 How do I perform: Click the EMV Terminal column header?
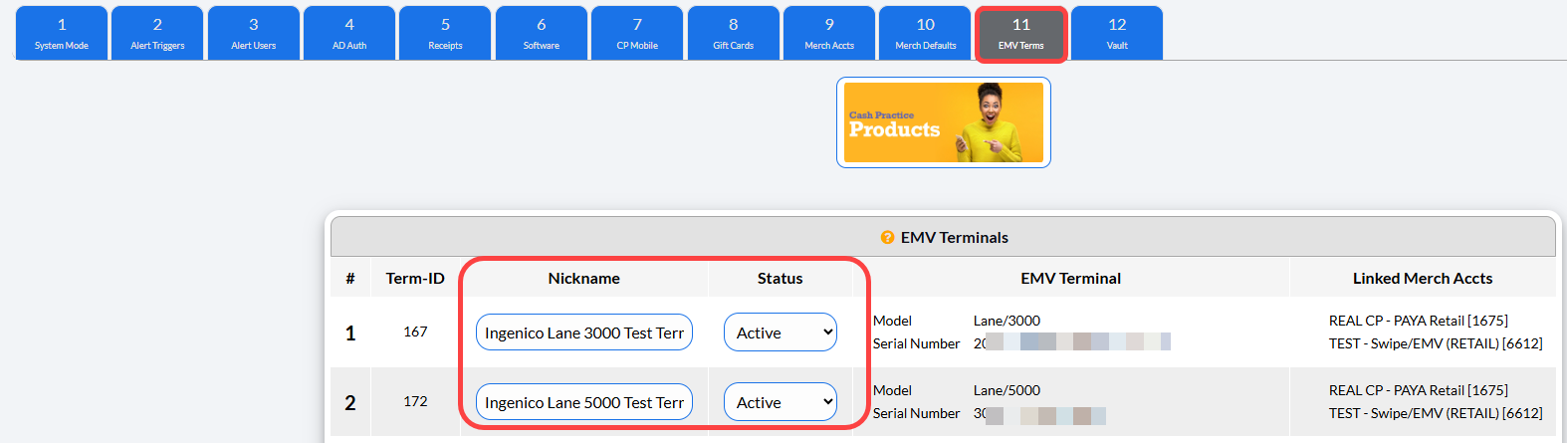coord(1071,279)
